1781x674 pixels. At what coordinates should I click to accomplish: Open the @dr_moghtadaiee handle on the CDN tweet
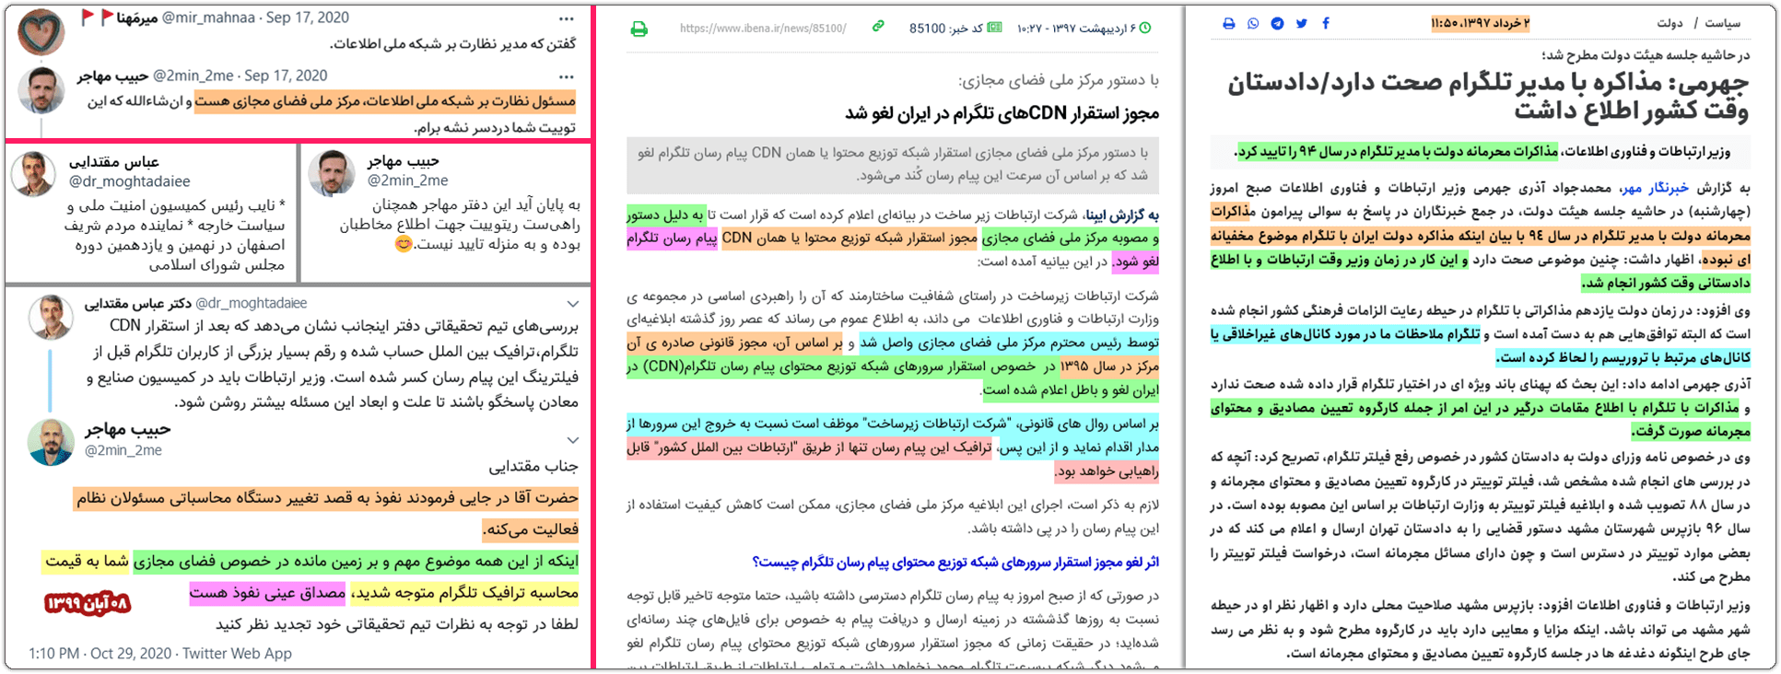(x=251, y=303)
